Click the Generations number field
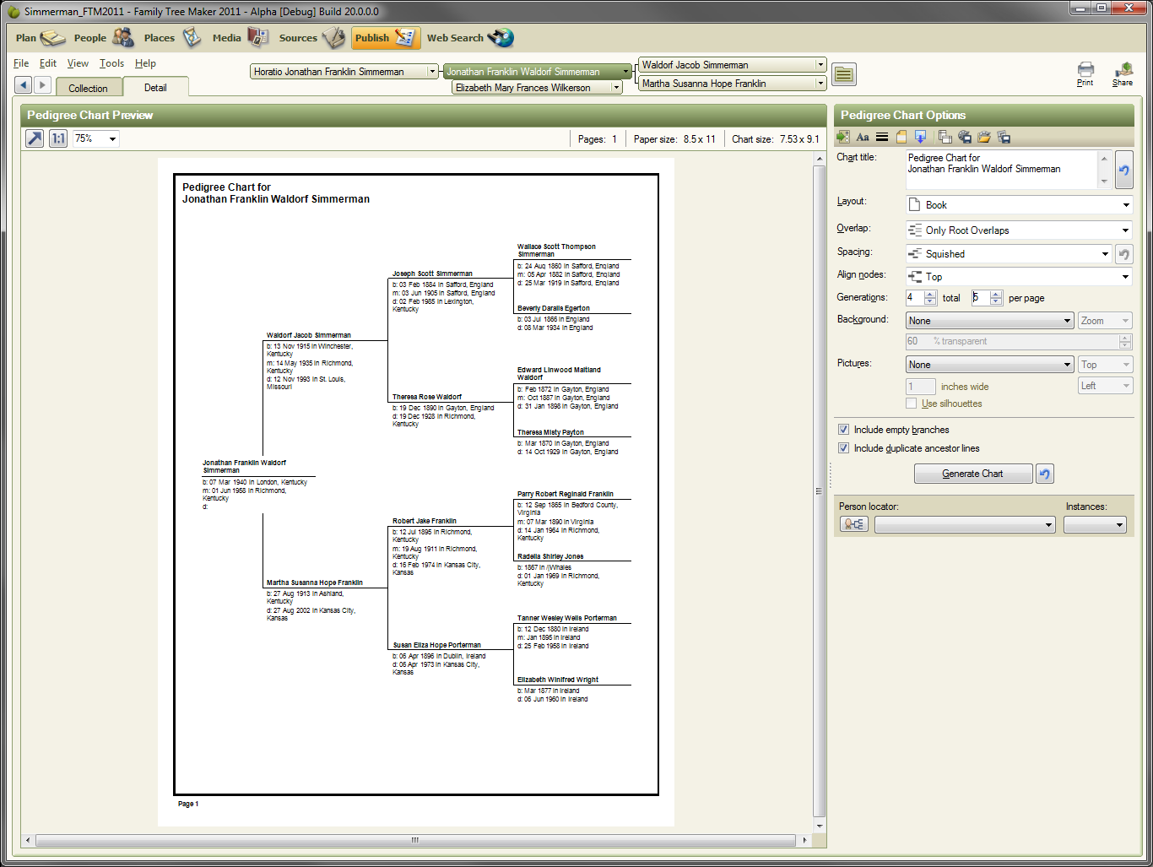Viewport: 1153px width, 867px height. 914,298
